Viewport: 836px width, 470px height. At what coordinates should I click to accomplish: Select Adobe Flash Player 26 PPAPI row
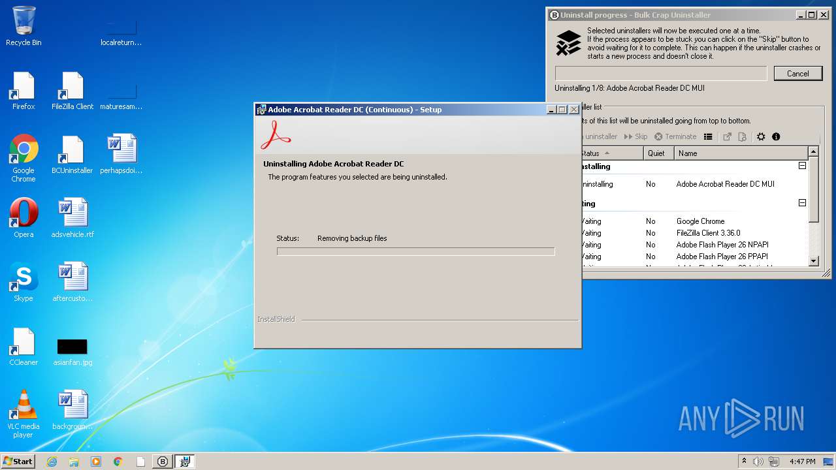tap(694, 257)
